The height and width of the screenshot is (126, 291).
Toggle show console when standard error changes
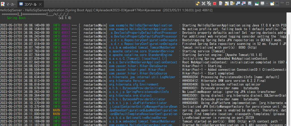[244, 3]
